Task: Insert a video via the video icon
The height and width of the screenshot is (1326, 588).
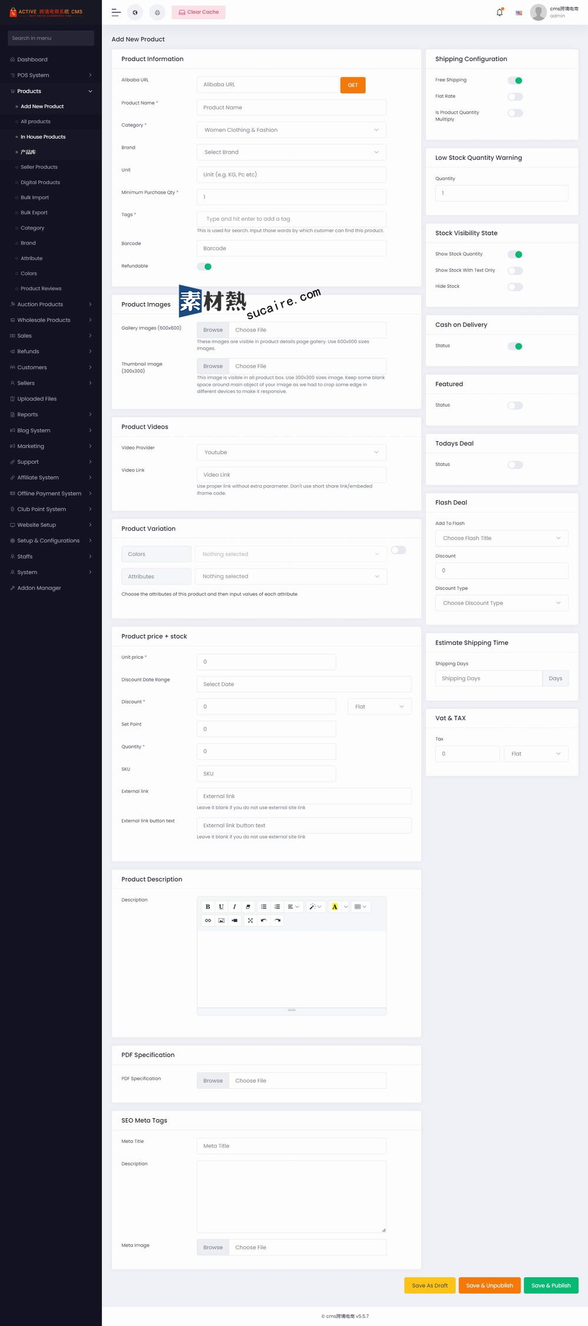Action: pyautogui.click(x=235, y=920)
